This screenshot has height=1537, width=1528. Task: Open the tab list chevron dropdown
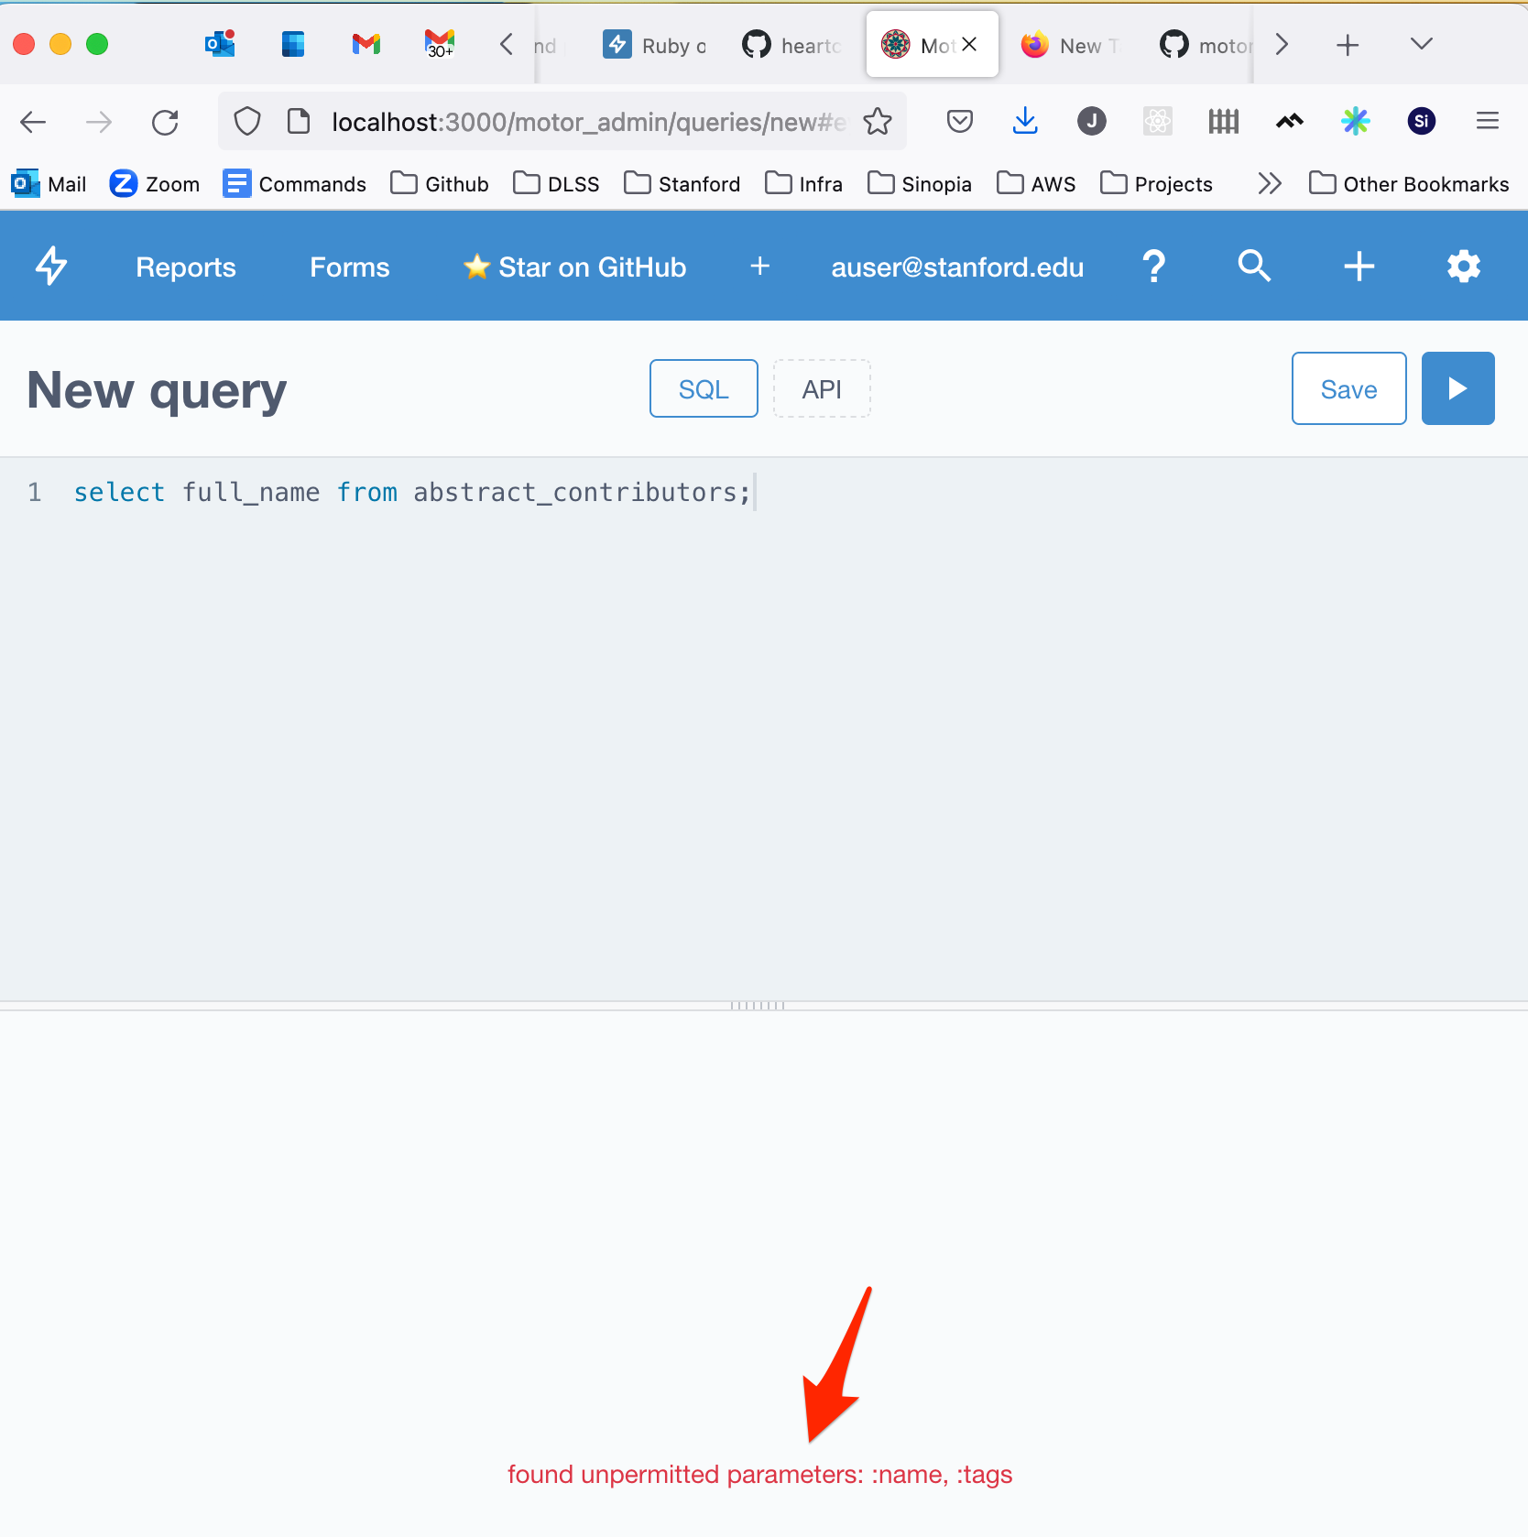1420,43
